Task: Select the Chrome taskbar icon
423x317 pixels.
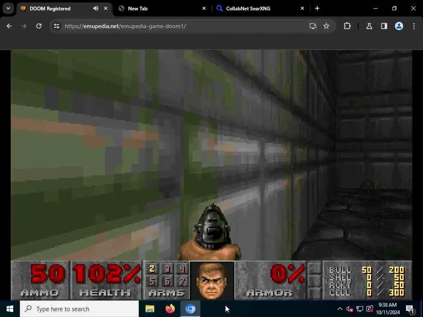Action: pos(190,309)
